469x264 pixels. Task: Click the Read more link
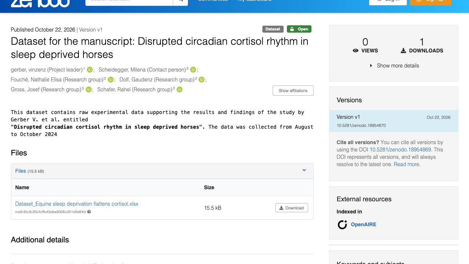point(407,164)
